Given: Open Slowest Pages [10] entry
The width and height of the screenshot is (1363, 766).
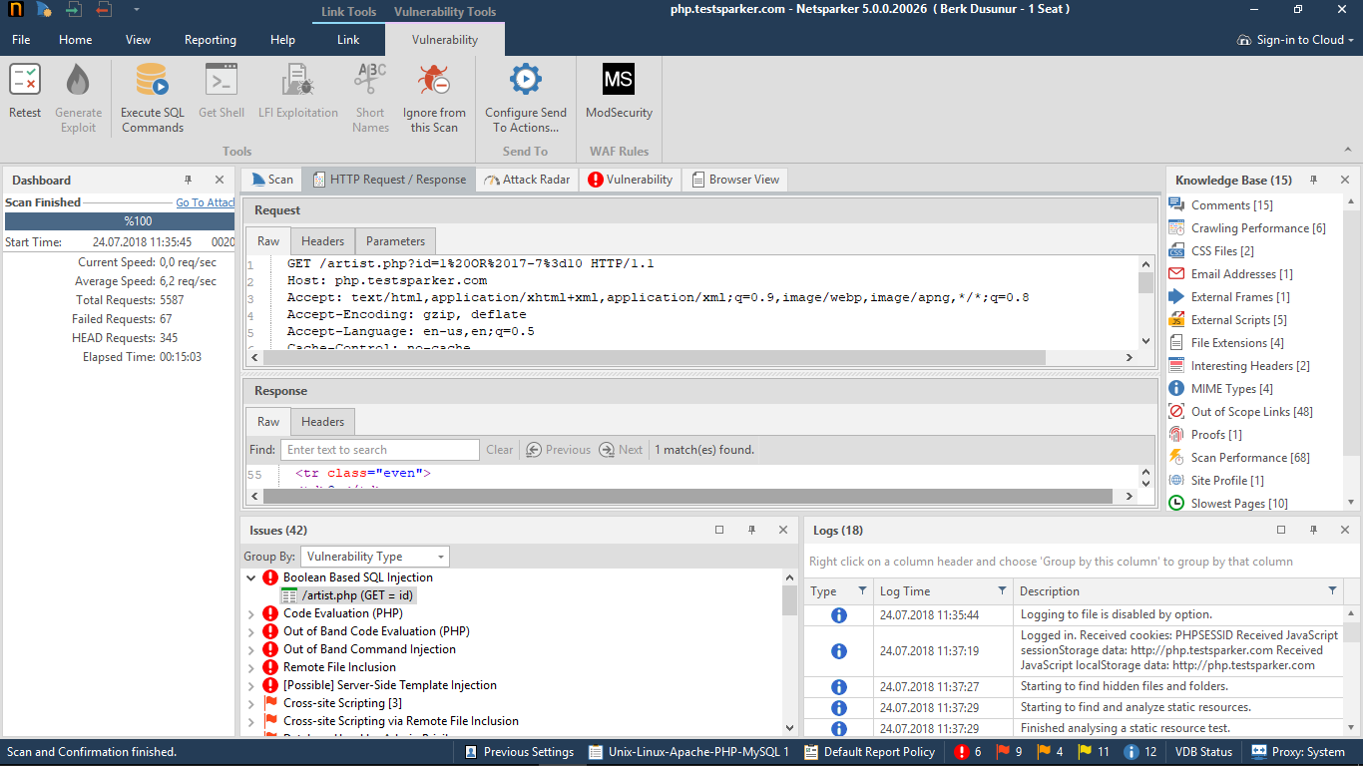Looking at the screenshot, I should pyautogui.click(x=1228, y=504).
